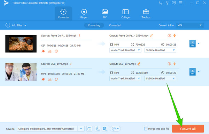Open the shopping cart purchase icon
This screenshot has width=209, height=134.
tap(160, 3)
